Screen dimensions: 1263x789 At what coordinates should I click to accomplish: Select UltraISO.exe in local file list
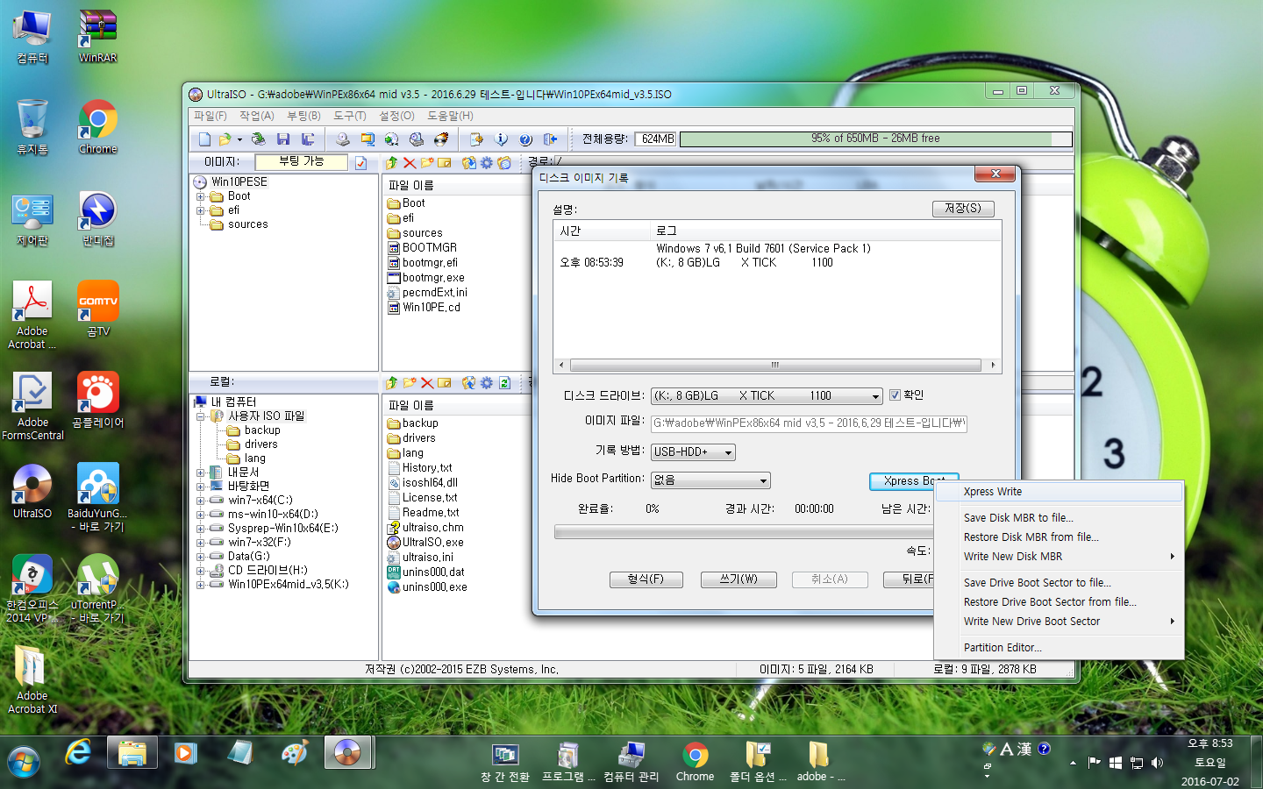pyautogui.click(x=425, y=543)
